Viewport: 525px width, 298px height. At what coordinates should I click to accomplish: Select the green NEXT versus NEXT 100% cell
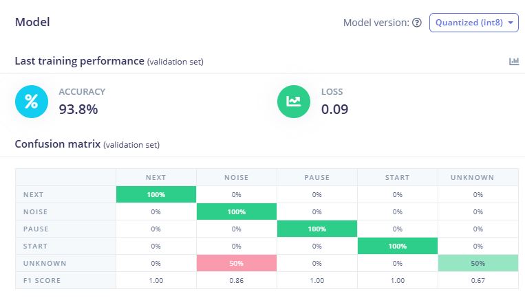(156, 194)
